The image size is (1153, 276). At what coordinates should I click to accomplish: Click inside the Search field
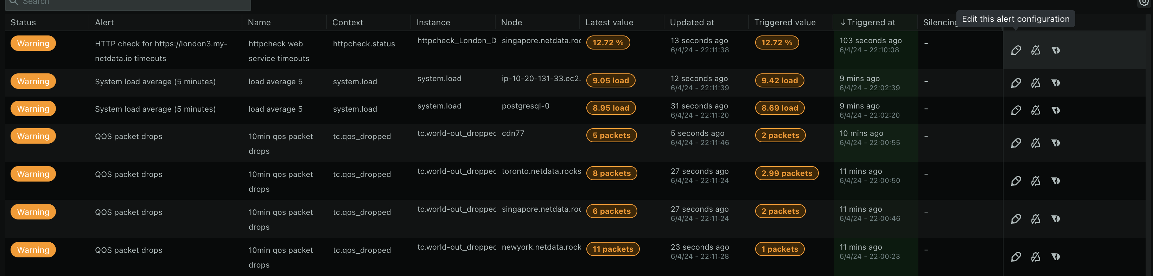click(x=128, y=4)
